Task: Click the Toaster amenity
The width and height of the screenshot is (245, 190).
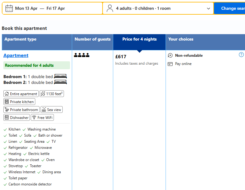Action: pos(36,166)
